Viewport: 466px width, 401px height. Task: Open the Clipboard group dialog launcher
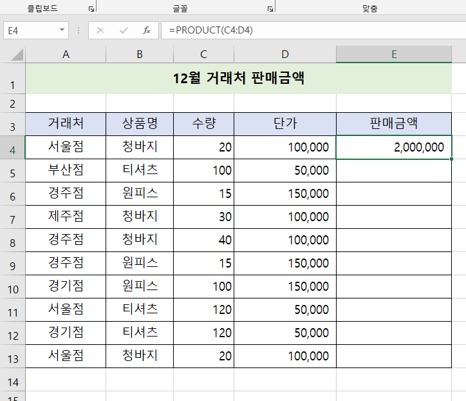[91, 9]
